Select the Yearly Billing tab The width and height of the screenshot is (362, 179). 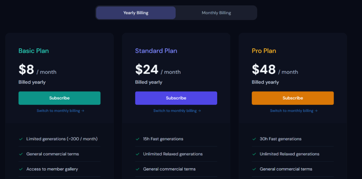pyautogui.click(x=136, y=13)
